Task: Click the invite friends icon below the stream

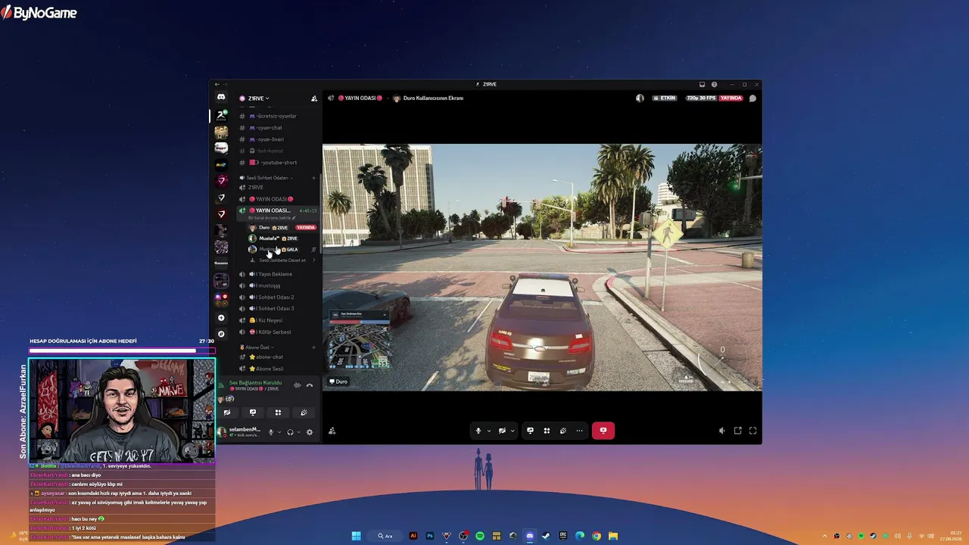Action: (332, 431)
